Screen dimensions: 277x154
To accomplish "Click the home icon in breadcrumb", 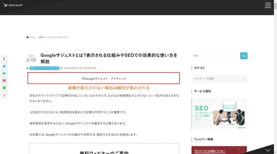I will [x=27, y=37].
